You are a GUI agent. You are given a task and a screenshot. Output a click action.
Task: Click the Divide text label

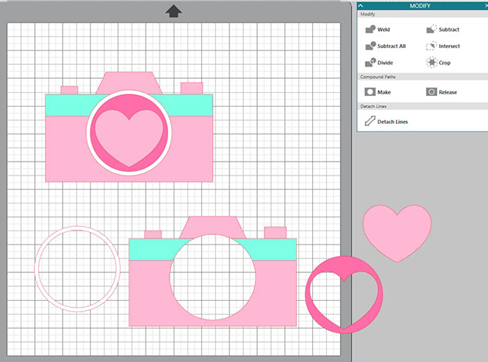click(385, 63)
